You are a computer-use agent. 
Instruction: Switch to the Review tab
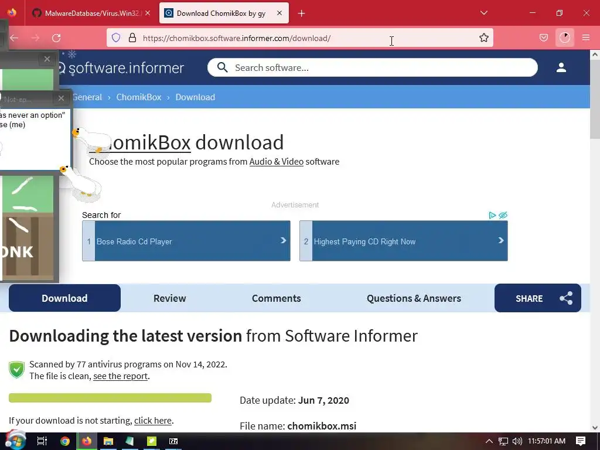point(169,298)
